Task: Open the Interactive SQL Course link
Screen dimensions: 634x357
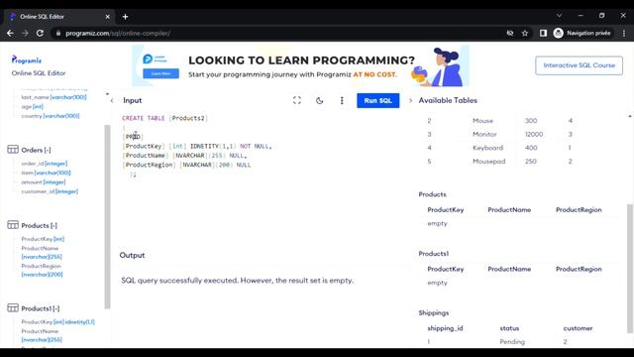Action: pyautogui.click(x=579, y=65)
